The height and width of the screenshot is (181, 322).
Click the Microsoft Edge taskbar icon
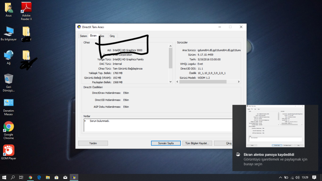(x=39, y=177)
